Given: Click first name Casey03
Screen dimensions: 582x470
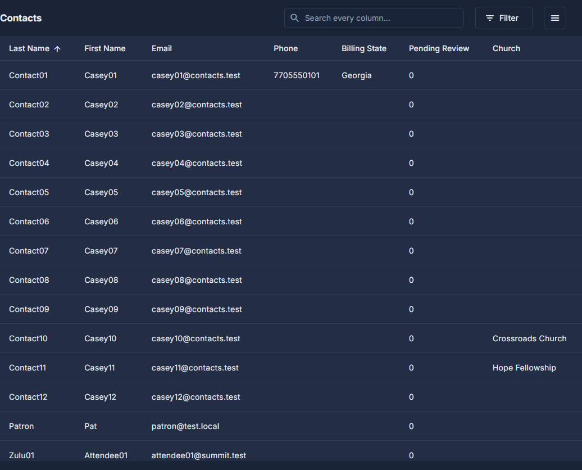Looking at the screenshot, I should click(101, 134).
